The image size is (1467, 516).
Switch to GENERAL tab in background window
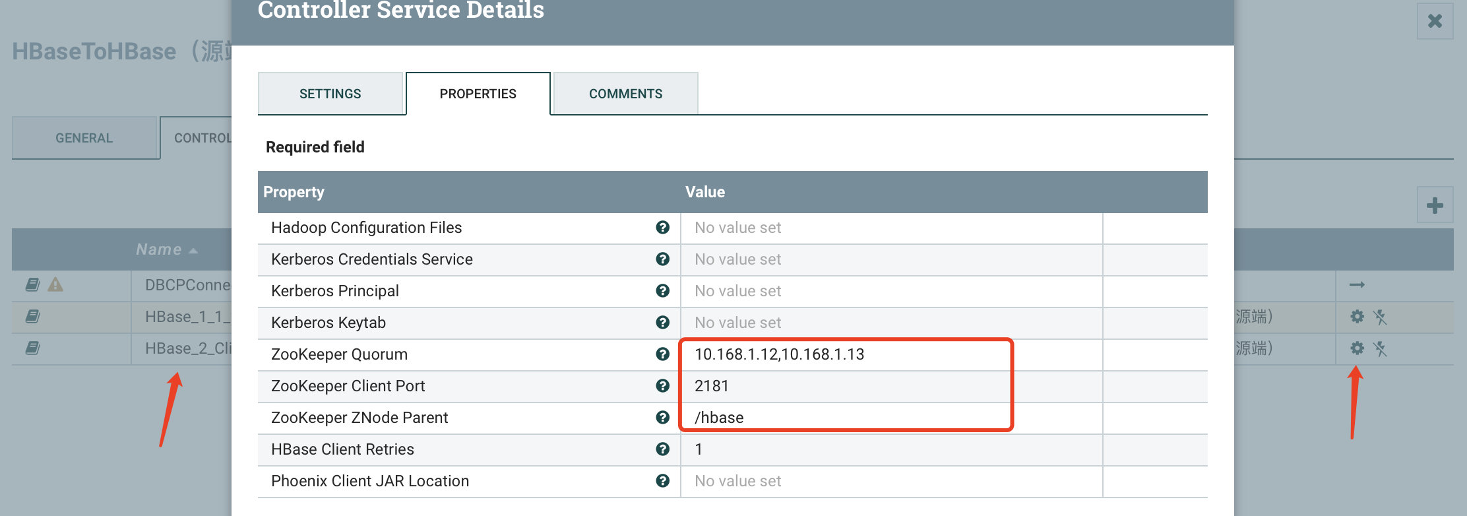84,138
